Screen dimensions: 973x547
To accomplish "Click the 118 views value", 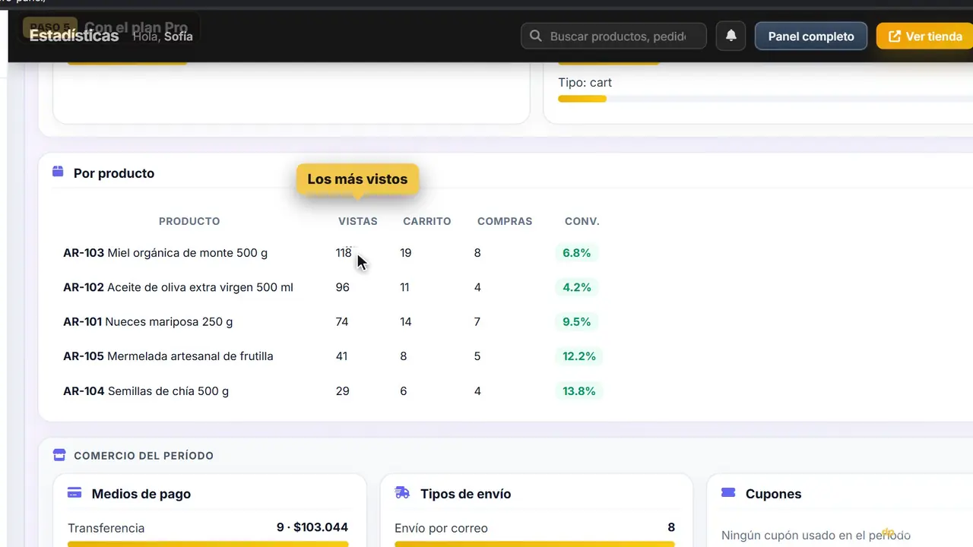I will coord(344,253).
